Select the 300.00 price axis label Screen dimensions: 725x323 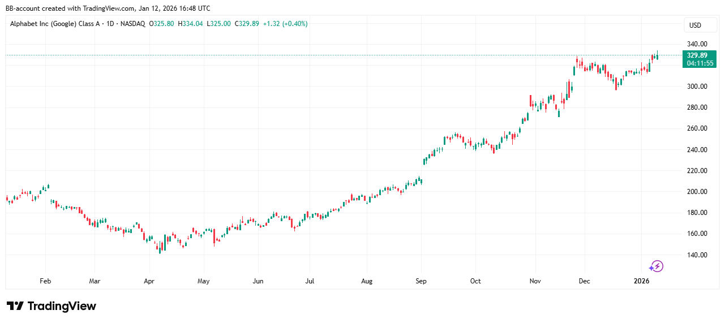(x=696, y=87)
